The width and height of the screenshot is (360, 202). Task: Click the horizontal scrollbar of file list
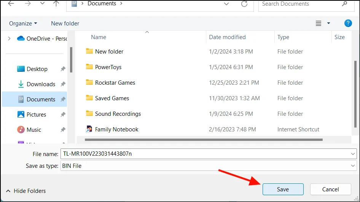coord(204,140)
